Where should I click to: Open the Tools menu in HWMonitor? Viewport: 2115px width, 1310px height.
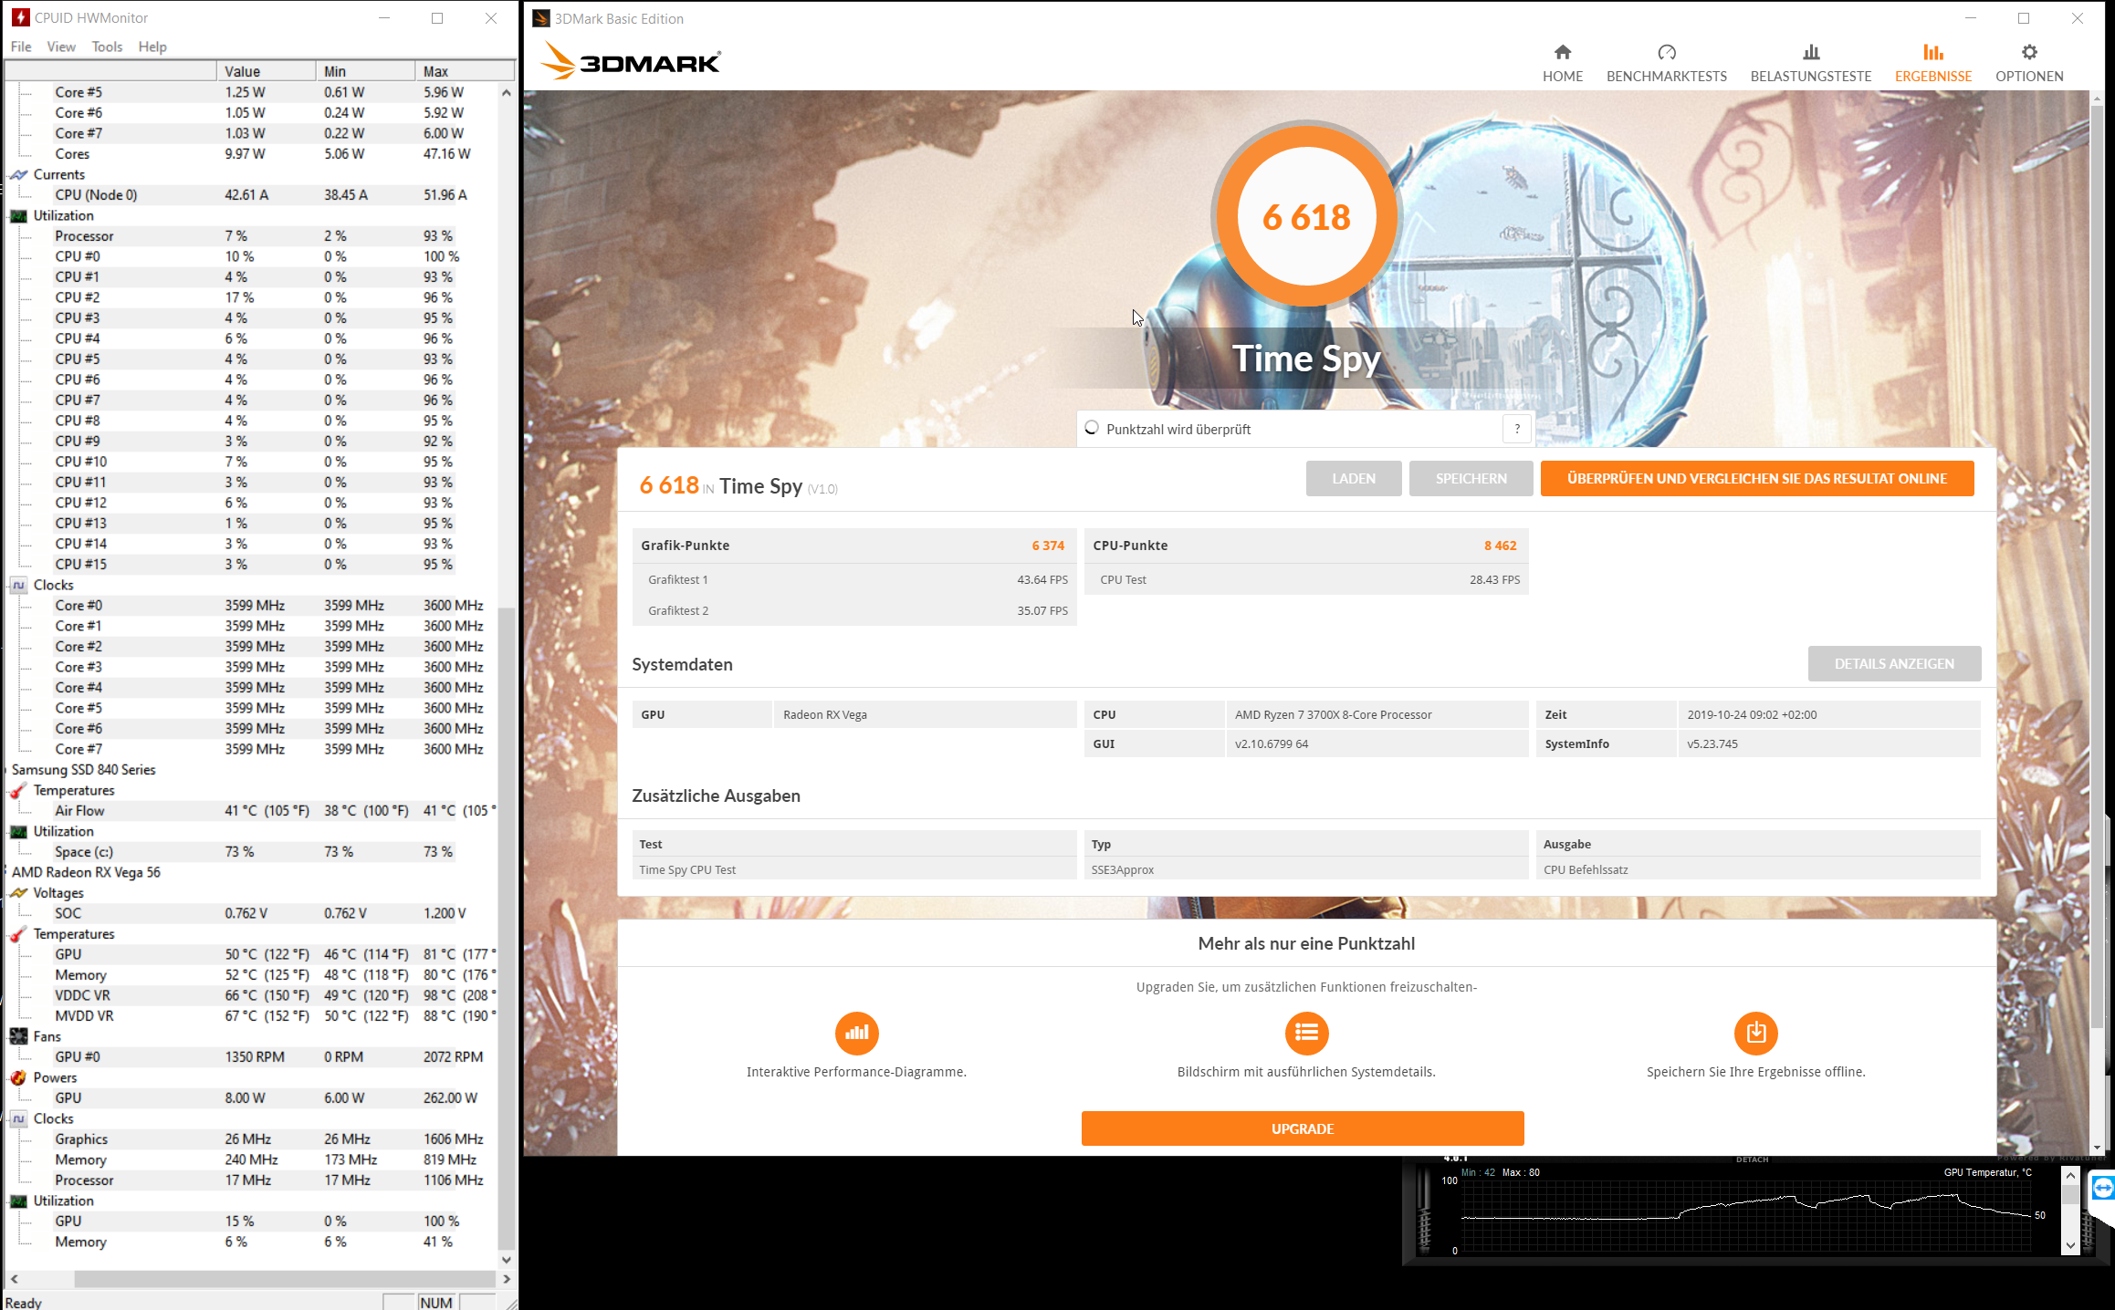(107, 47)
